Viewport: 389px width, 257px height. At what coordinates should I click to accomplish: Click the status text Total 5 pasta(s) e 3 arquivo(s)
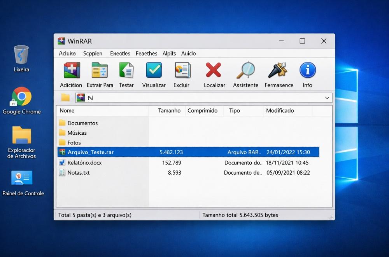[95, 215]
